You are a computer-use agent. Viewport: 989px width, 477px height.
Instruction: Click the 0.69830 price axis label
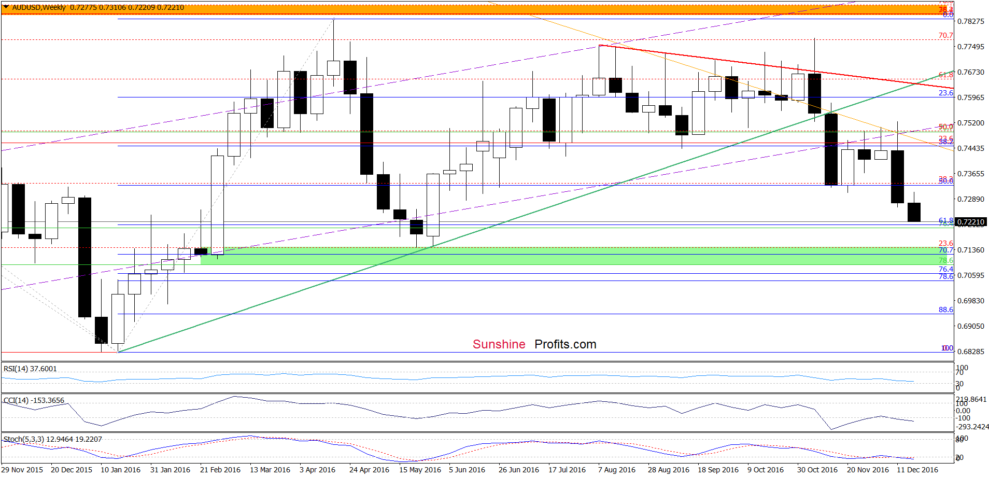click(x=970, y=301)
